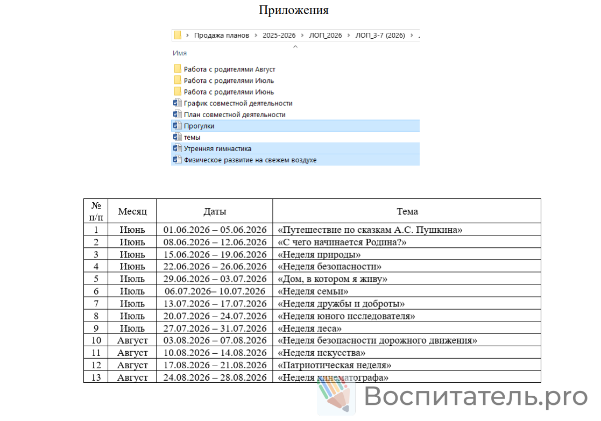This screenshot has width=601, height=421.
Task: Expand the chevron after ЛОП_3-7 (2026)
Action: click(x=411, y=35)
